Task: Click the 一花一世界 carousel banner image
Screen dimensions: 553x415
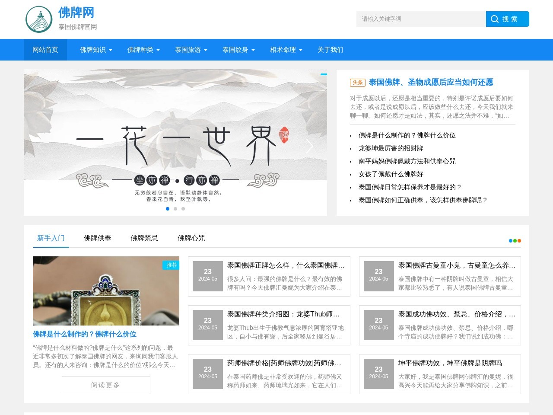Action: [175, 143]
